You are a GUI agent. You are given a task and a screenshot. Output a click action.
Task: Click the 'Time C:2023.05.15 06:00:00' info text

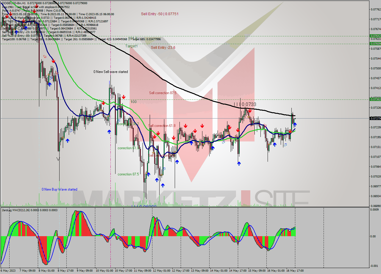coord(96,14)
